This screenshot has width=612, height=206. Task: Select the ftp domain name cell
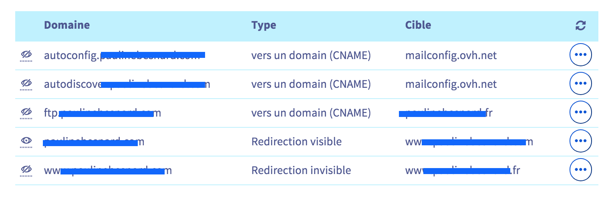[102, 113]
